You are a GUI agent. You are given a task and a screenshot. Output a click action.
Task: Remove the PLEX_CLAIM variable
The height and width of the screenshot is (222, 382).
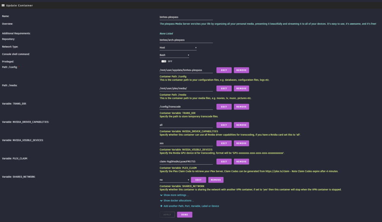tap(241, 162)
